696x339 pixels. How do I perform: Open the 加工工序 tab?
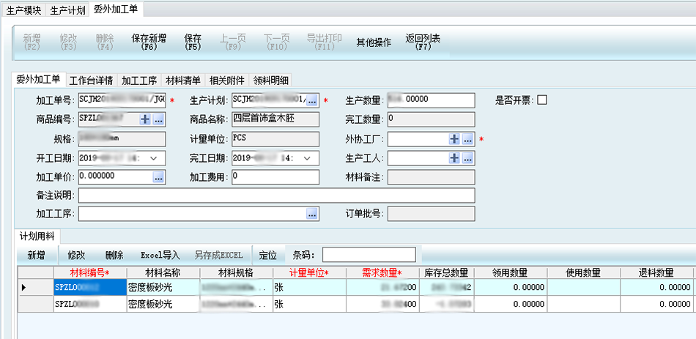[139, 81]
